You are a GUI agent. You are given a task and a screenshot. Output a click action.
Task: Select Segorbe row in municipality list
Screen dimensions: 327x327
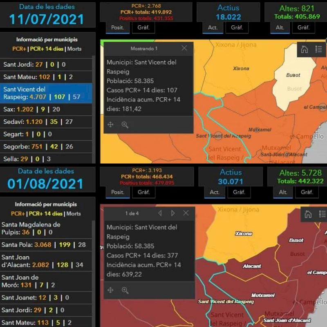(46, 146)
